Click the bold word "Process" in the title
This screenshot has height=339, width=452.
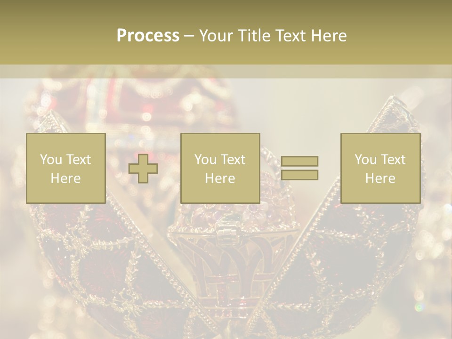[x=148, y=36]
